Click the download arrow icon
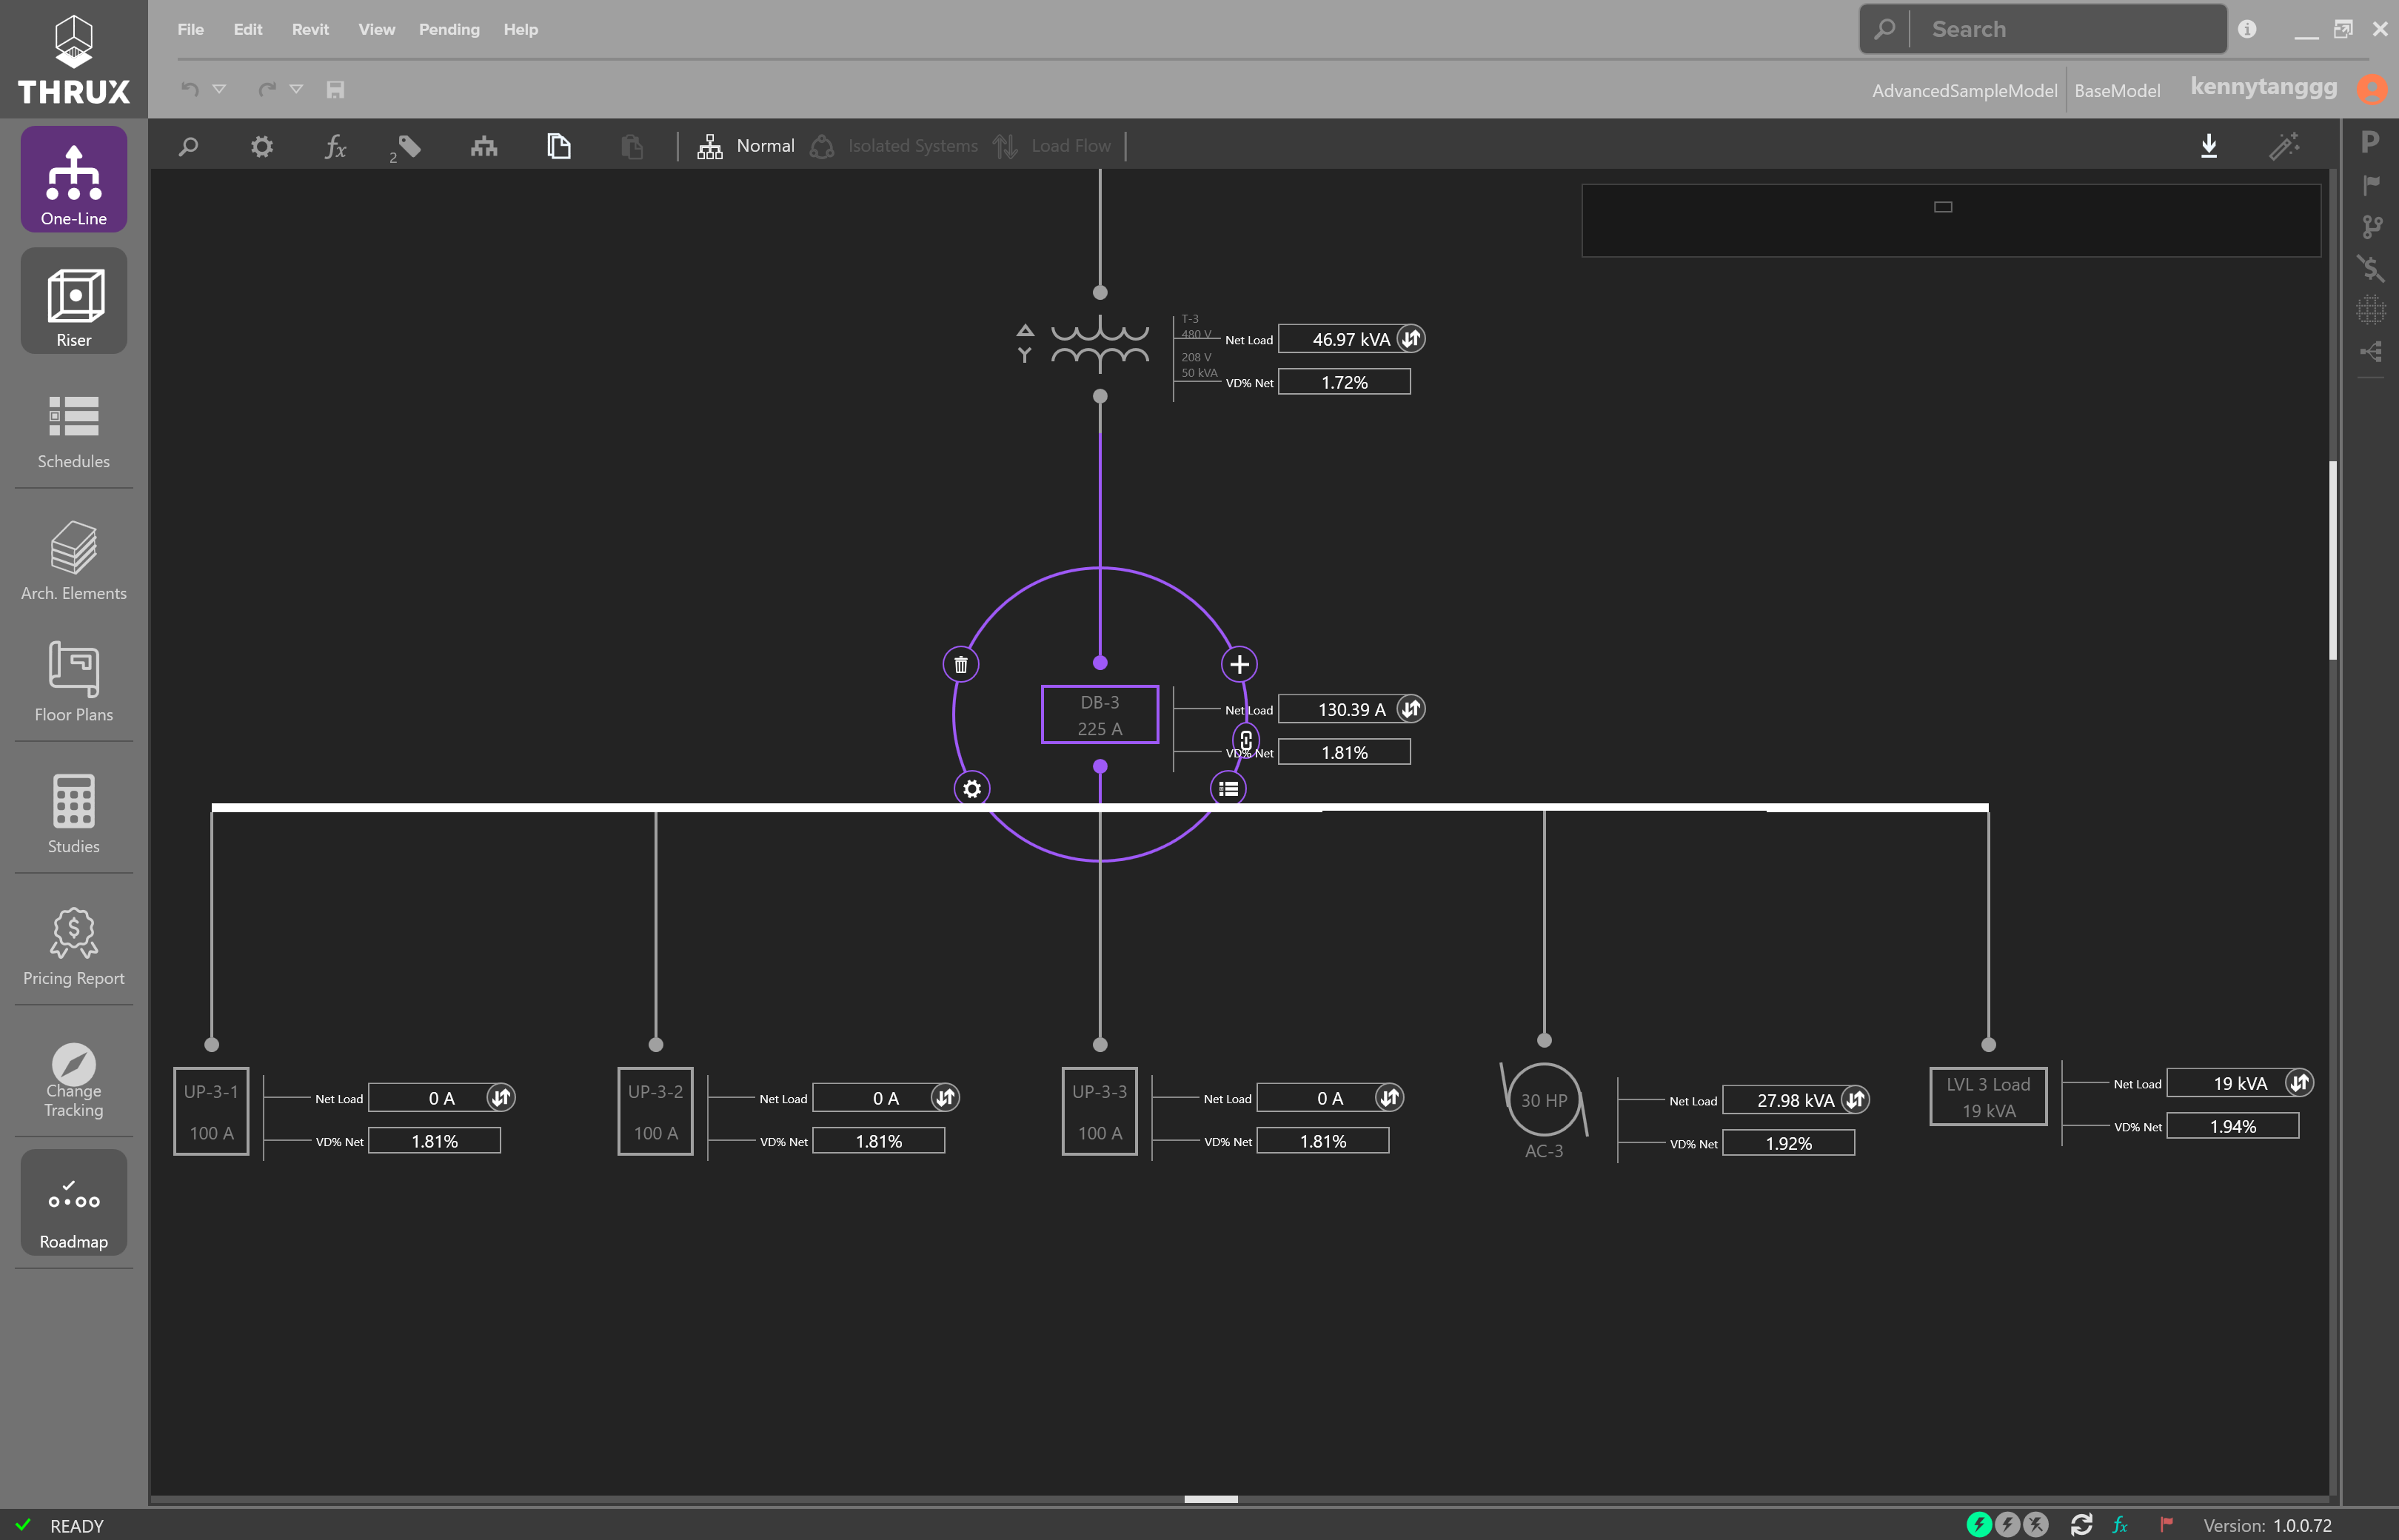2399x1540 pixels. (x=2209, y=146)
